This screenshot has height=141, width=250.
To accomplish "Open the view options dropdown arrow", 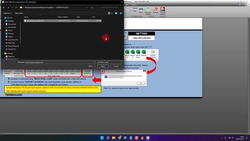I will [x=112, y=13].
